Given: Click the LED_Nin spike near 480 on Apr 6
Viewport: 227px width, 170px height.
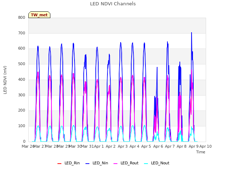Looking at the screenshot, I should (x=157, y=67).
